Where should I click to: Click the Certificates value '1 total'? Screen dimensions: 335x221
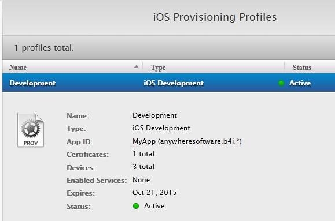point(143,154)
